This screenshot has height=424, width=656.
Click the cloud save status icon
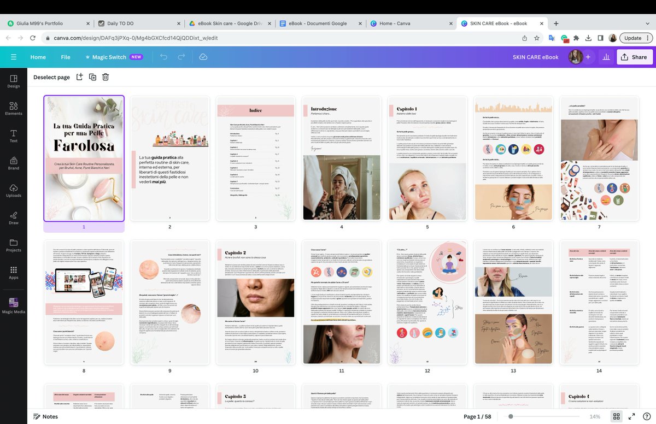[203, 57]
